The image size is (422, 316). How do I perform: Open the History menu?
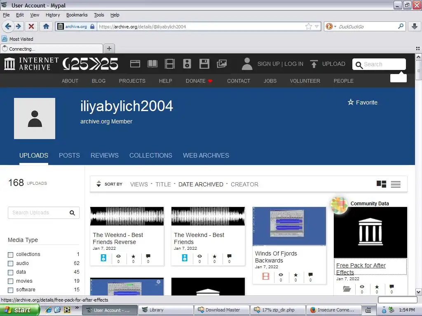pyautogui.click(x=53, y=15)
